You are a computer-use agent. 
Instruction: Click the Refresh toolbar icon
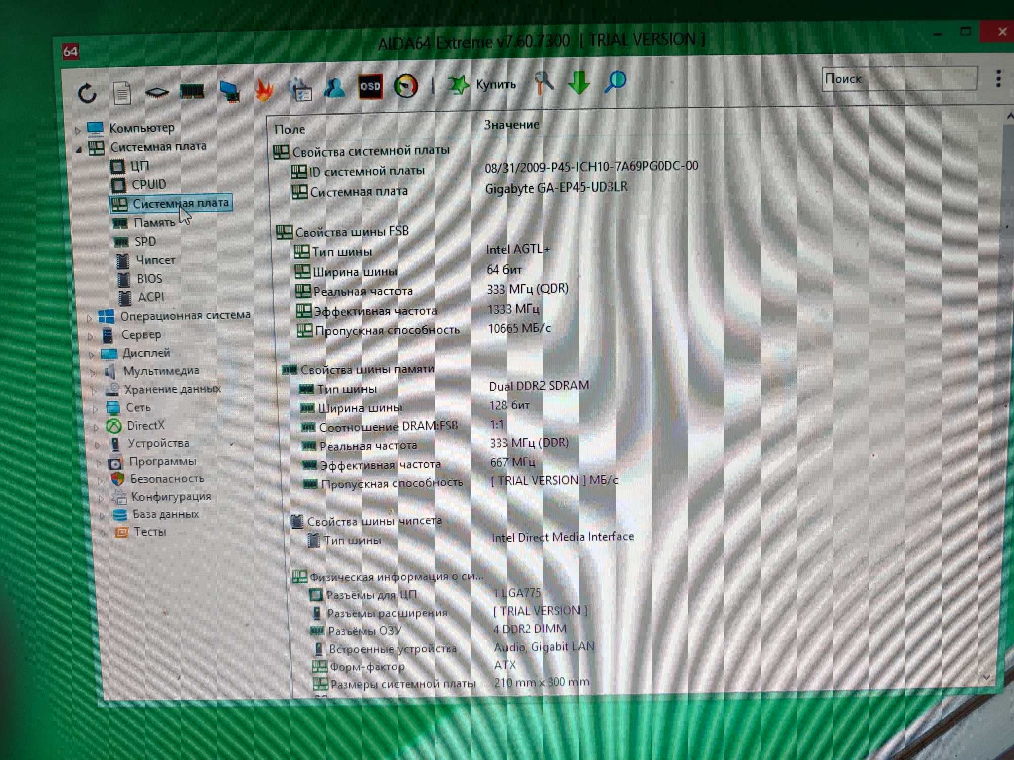87,93
